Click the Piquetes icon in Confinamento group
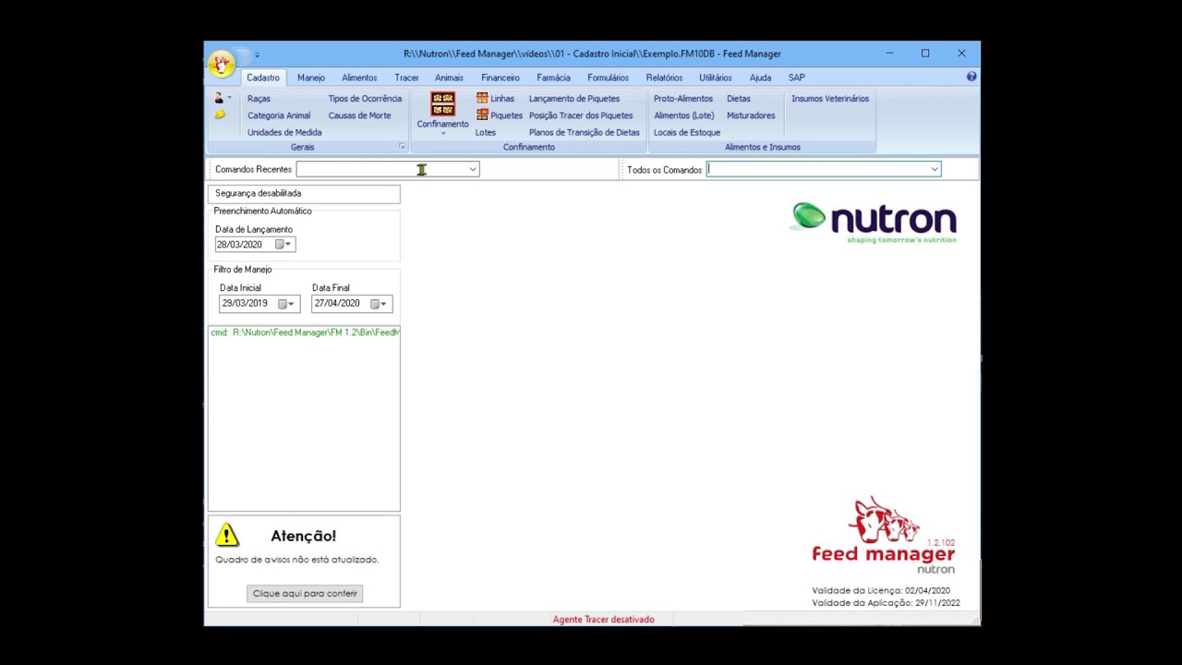 (482, 115)
